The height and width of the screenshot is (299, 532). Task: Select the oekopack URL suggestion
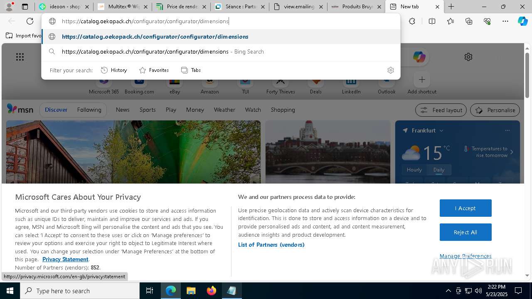[x=221, y=37]
